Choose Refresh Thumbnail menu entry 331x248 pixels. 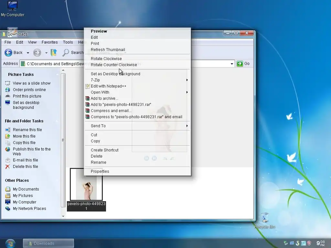coord(137,49)
